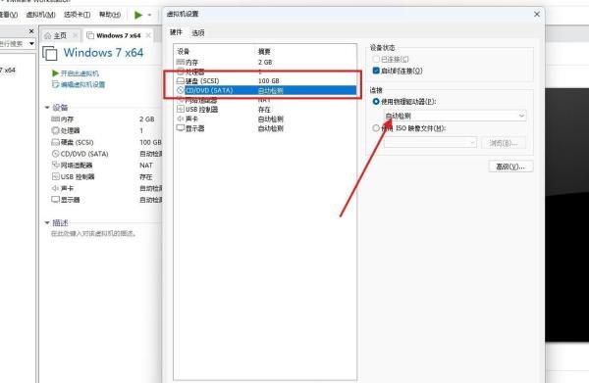Image resolution: width=589 pixels, height=383 pixels.
Task: Click the 显示器 monitor icon in the settings device list
Action: coord(181,128)
